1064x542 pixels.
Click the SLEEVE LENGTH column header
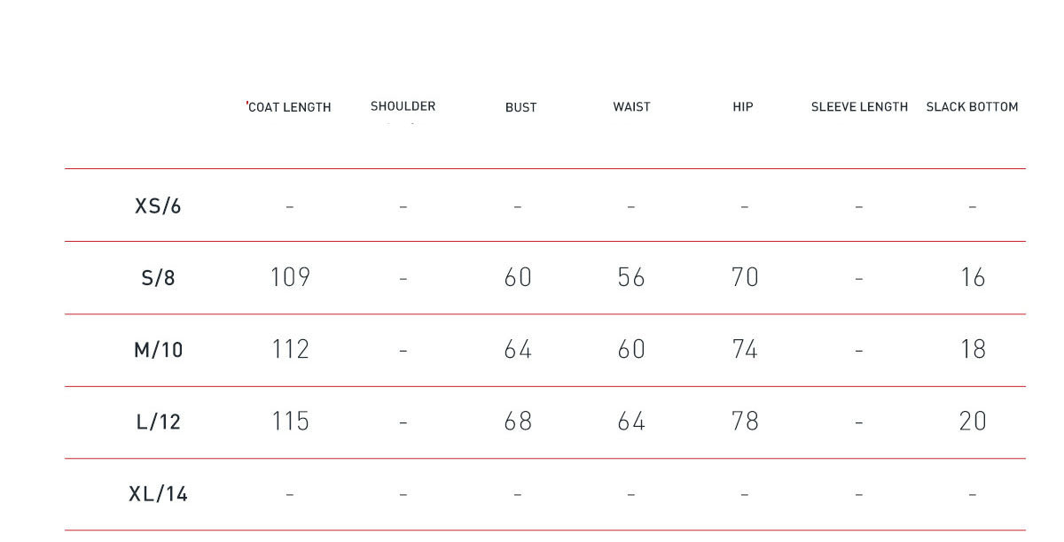tap(859, 107)
